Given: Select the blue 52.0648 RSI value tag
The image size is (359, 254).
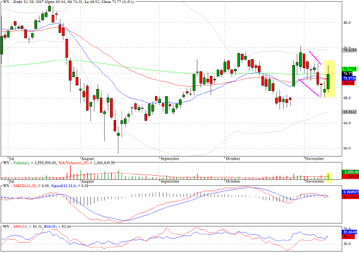Looking at the screenshot, I should point(349,232).
